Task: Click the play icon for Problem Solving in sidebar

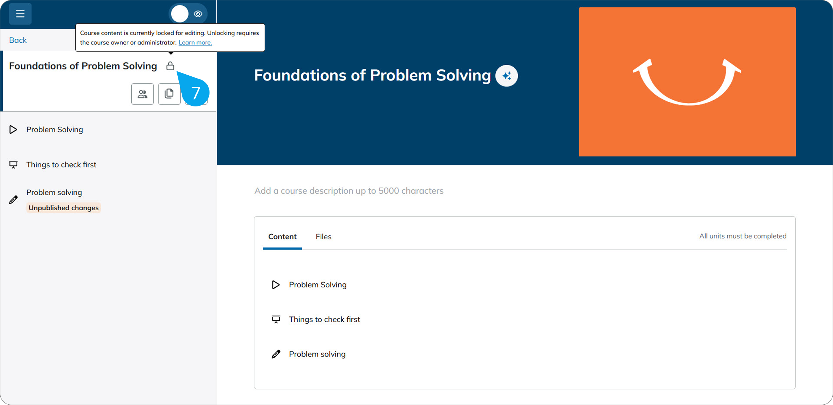Action: pyautogui.click(x=13, y=130)
